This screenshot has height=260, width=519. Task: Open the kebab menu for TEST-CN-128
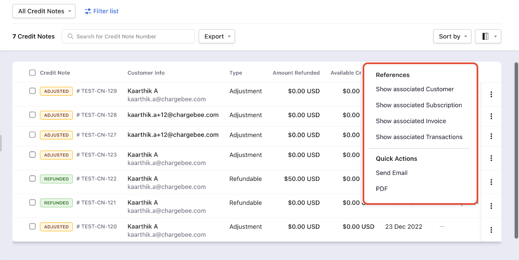491,116
